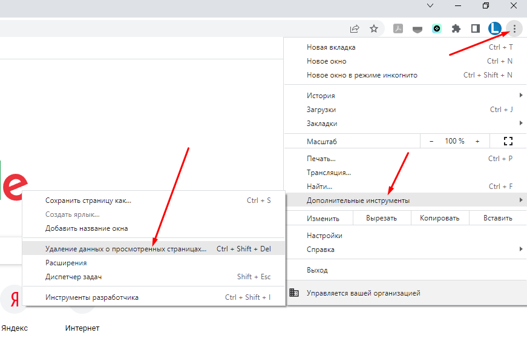Bookmark this page with the star icon
Screen dimensions: 527x341
click(x=374, y=28)
